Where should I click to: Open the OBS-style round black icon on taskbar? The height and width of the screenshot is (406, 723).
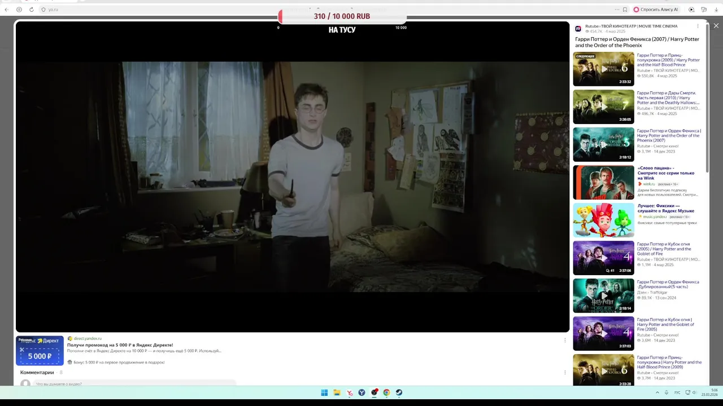(374, 392)
